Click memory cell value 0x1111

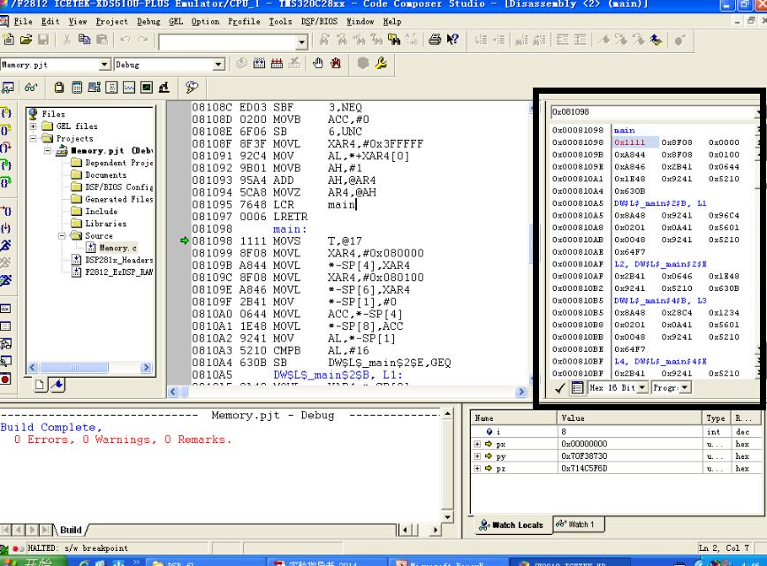click(x=630, y=142)
